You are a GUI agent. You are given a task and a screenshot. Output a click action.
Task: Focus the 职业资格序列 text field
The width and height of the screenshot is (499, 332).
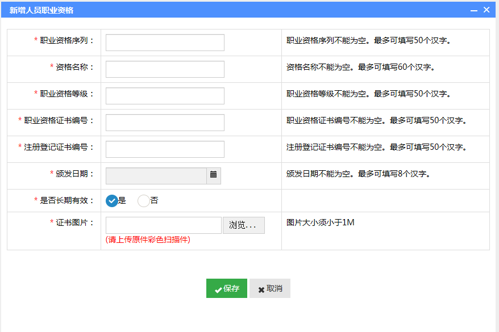pos(165,43)
